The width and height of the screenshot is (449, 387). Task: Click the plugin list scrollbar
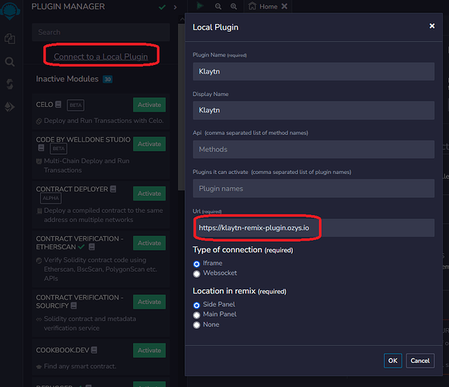coord(181,107)
